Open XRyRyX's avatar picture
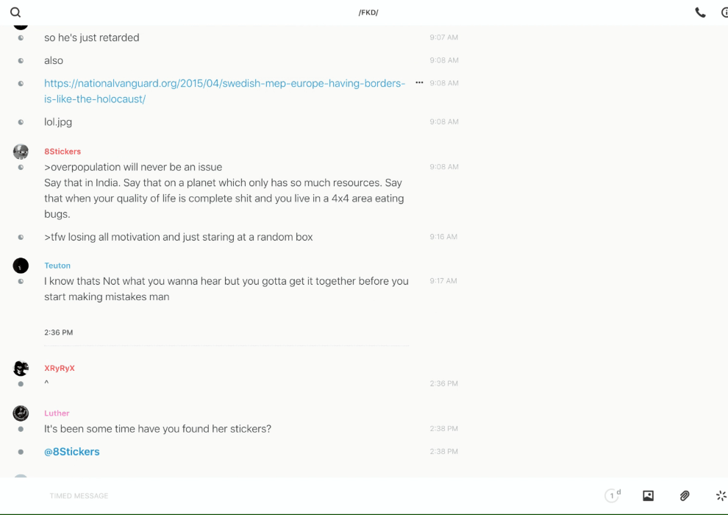 click(x=21, y=369)
